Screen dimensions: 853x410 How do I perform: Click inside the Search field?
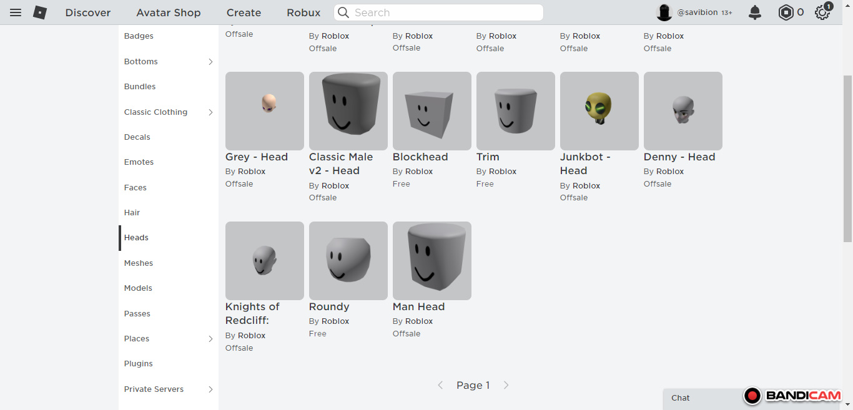point(443,12)
